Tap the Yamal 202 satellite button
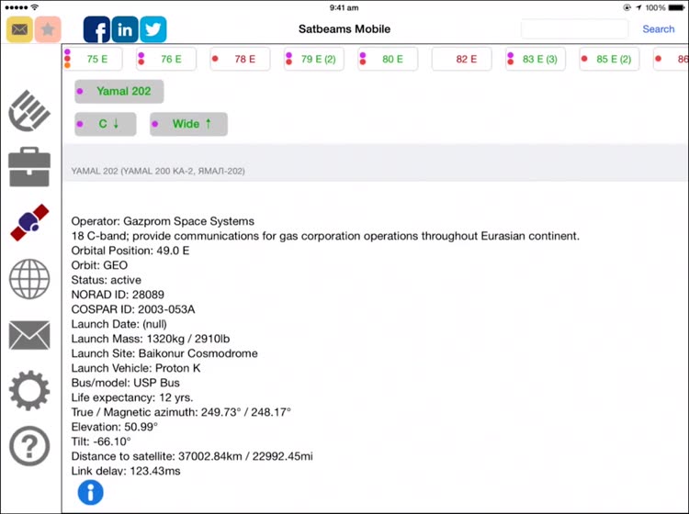This screenshot has height=514, width=689. pos(119,91)
